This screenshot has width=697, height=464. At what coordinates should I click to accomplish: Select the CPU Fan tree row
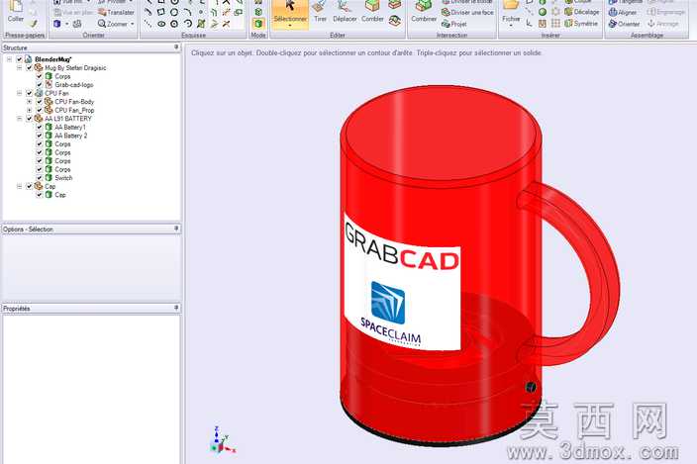[56, 93]
